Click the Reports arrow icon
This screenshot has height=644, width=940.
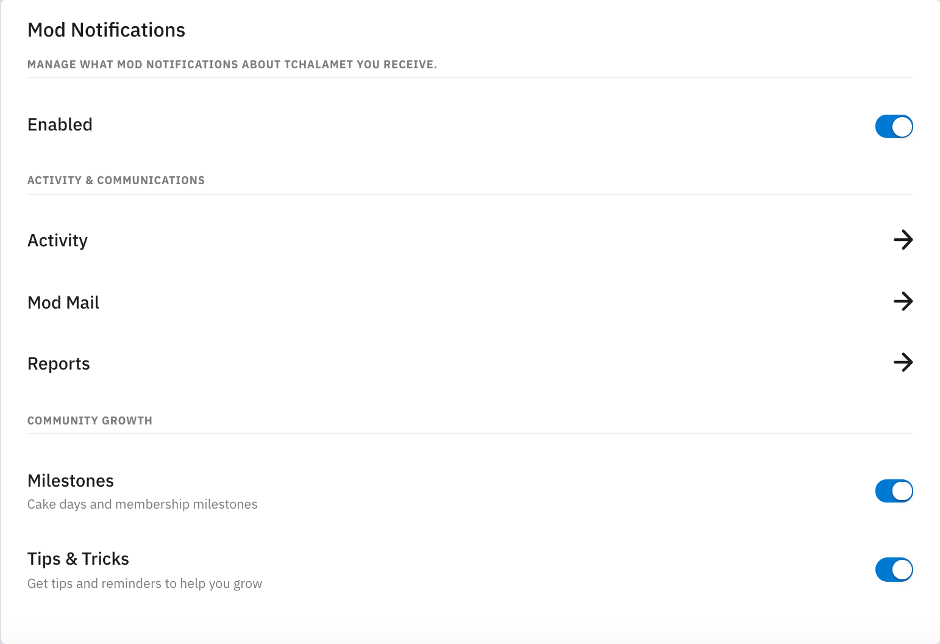(x=903, y=363)
